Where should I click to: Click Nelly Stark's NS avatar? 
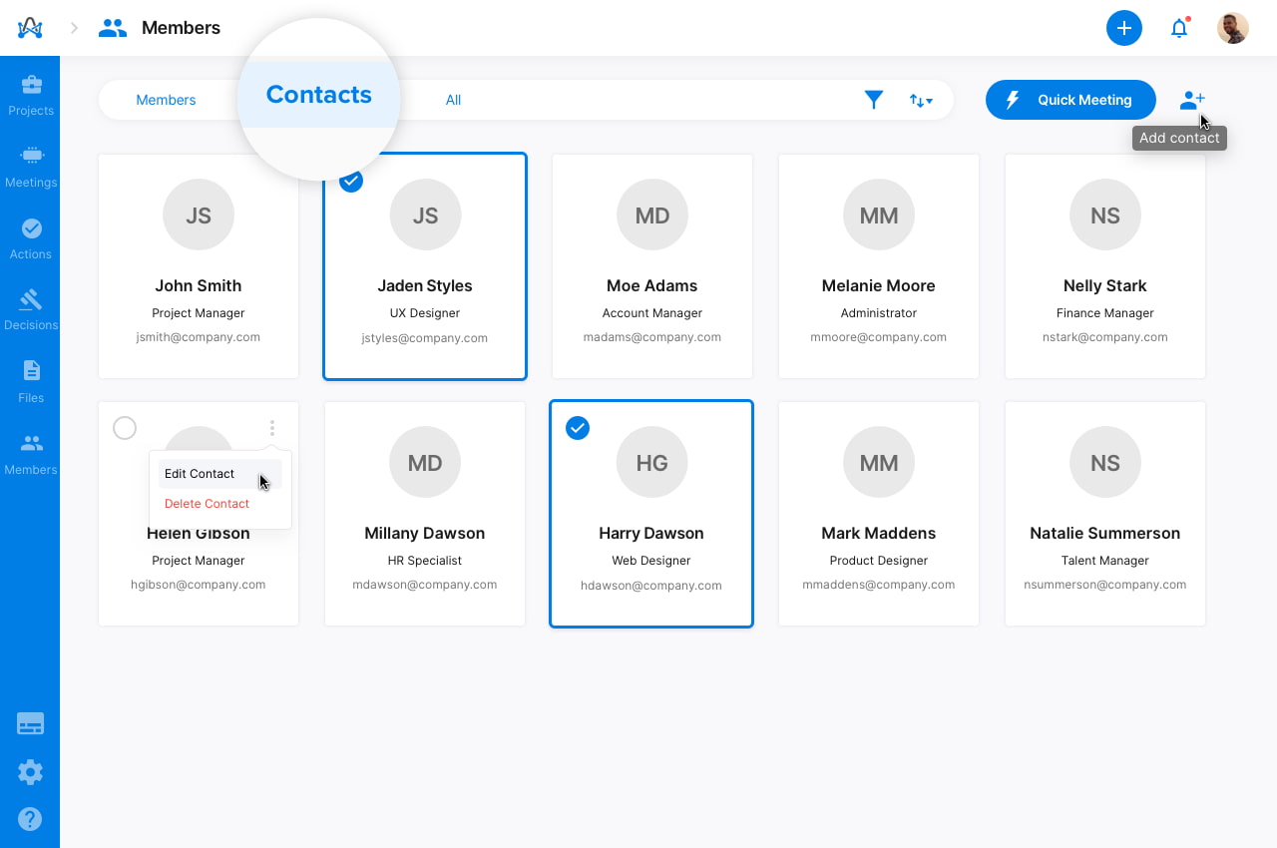point(1105,215)
